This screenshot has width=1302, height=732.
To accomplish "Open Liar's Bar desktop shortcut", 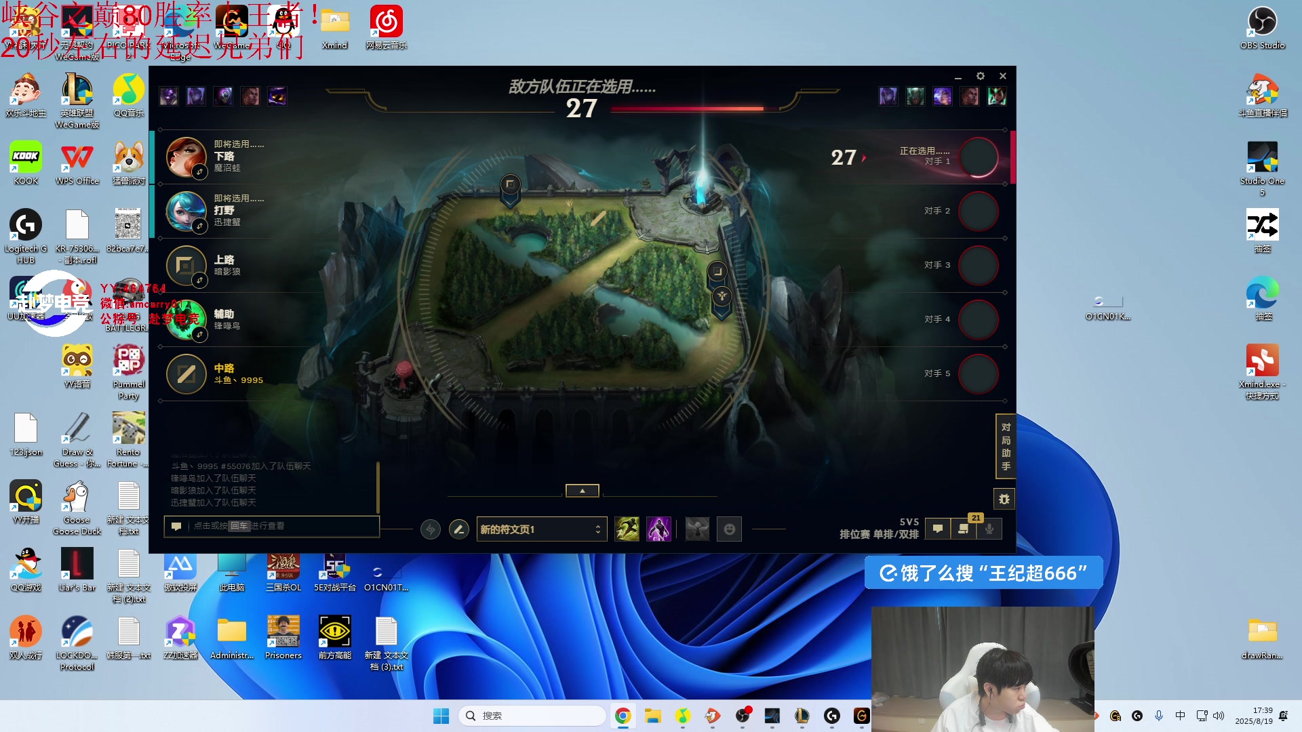I will 77,571.
